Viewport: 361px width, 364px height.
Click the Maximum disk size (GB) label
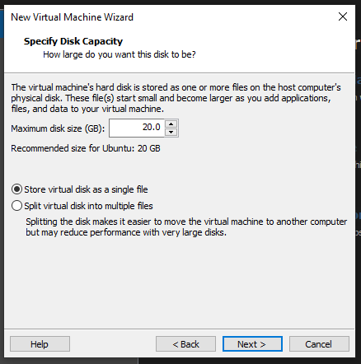58,128
